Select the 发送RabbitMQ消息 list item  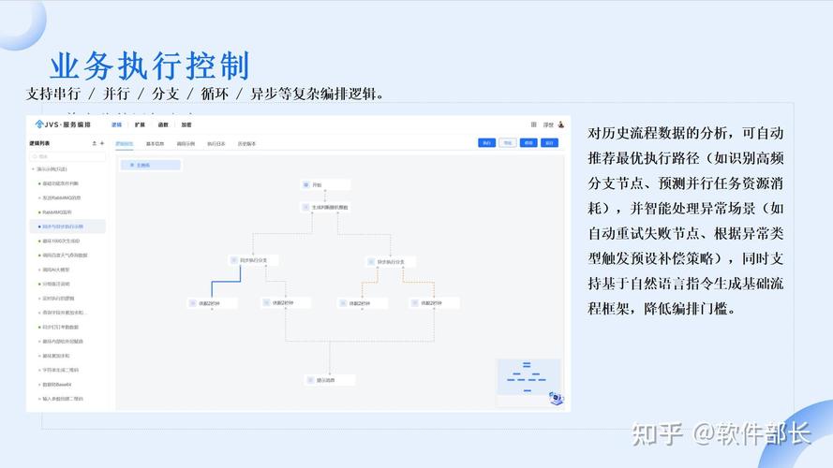point(62,197)
